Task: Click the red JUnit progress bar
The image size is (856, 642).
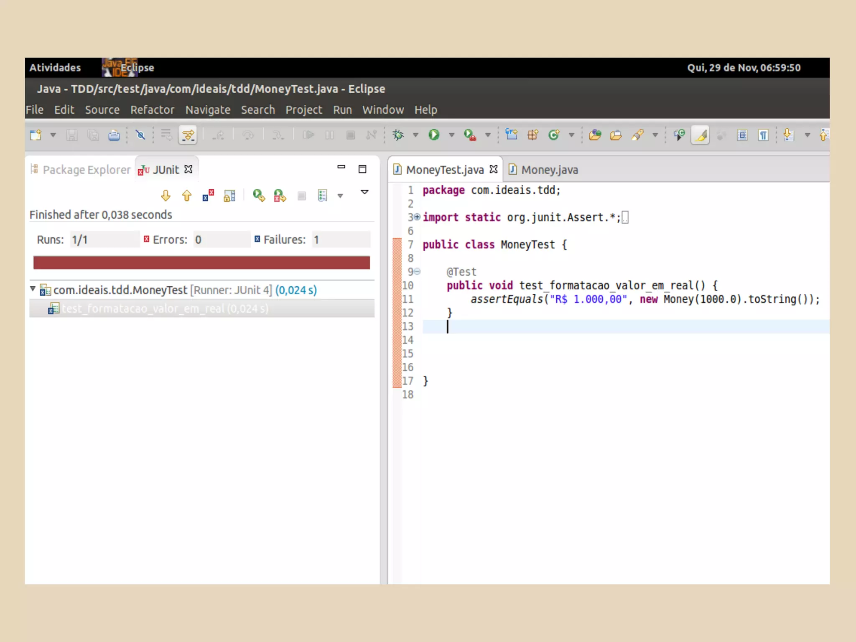Action: 201,262
